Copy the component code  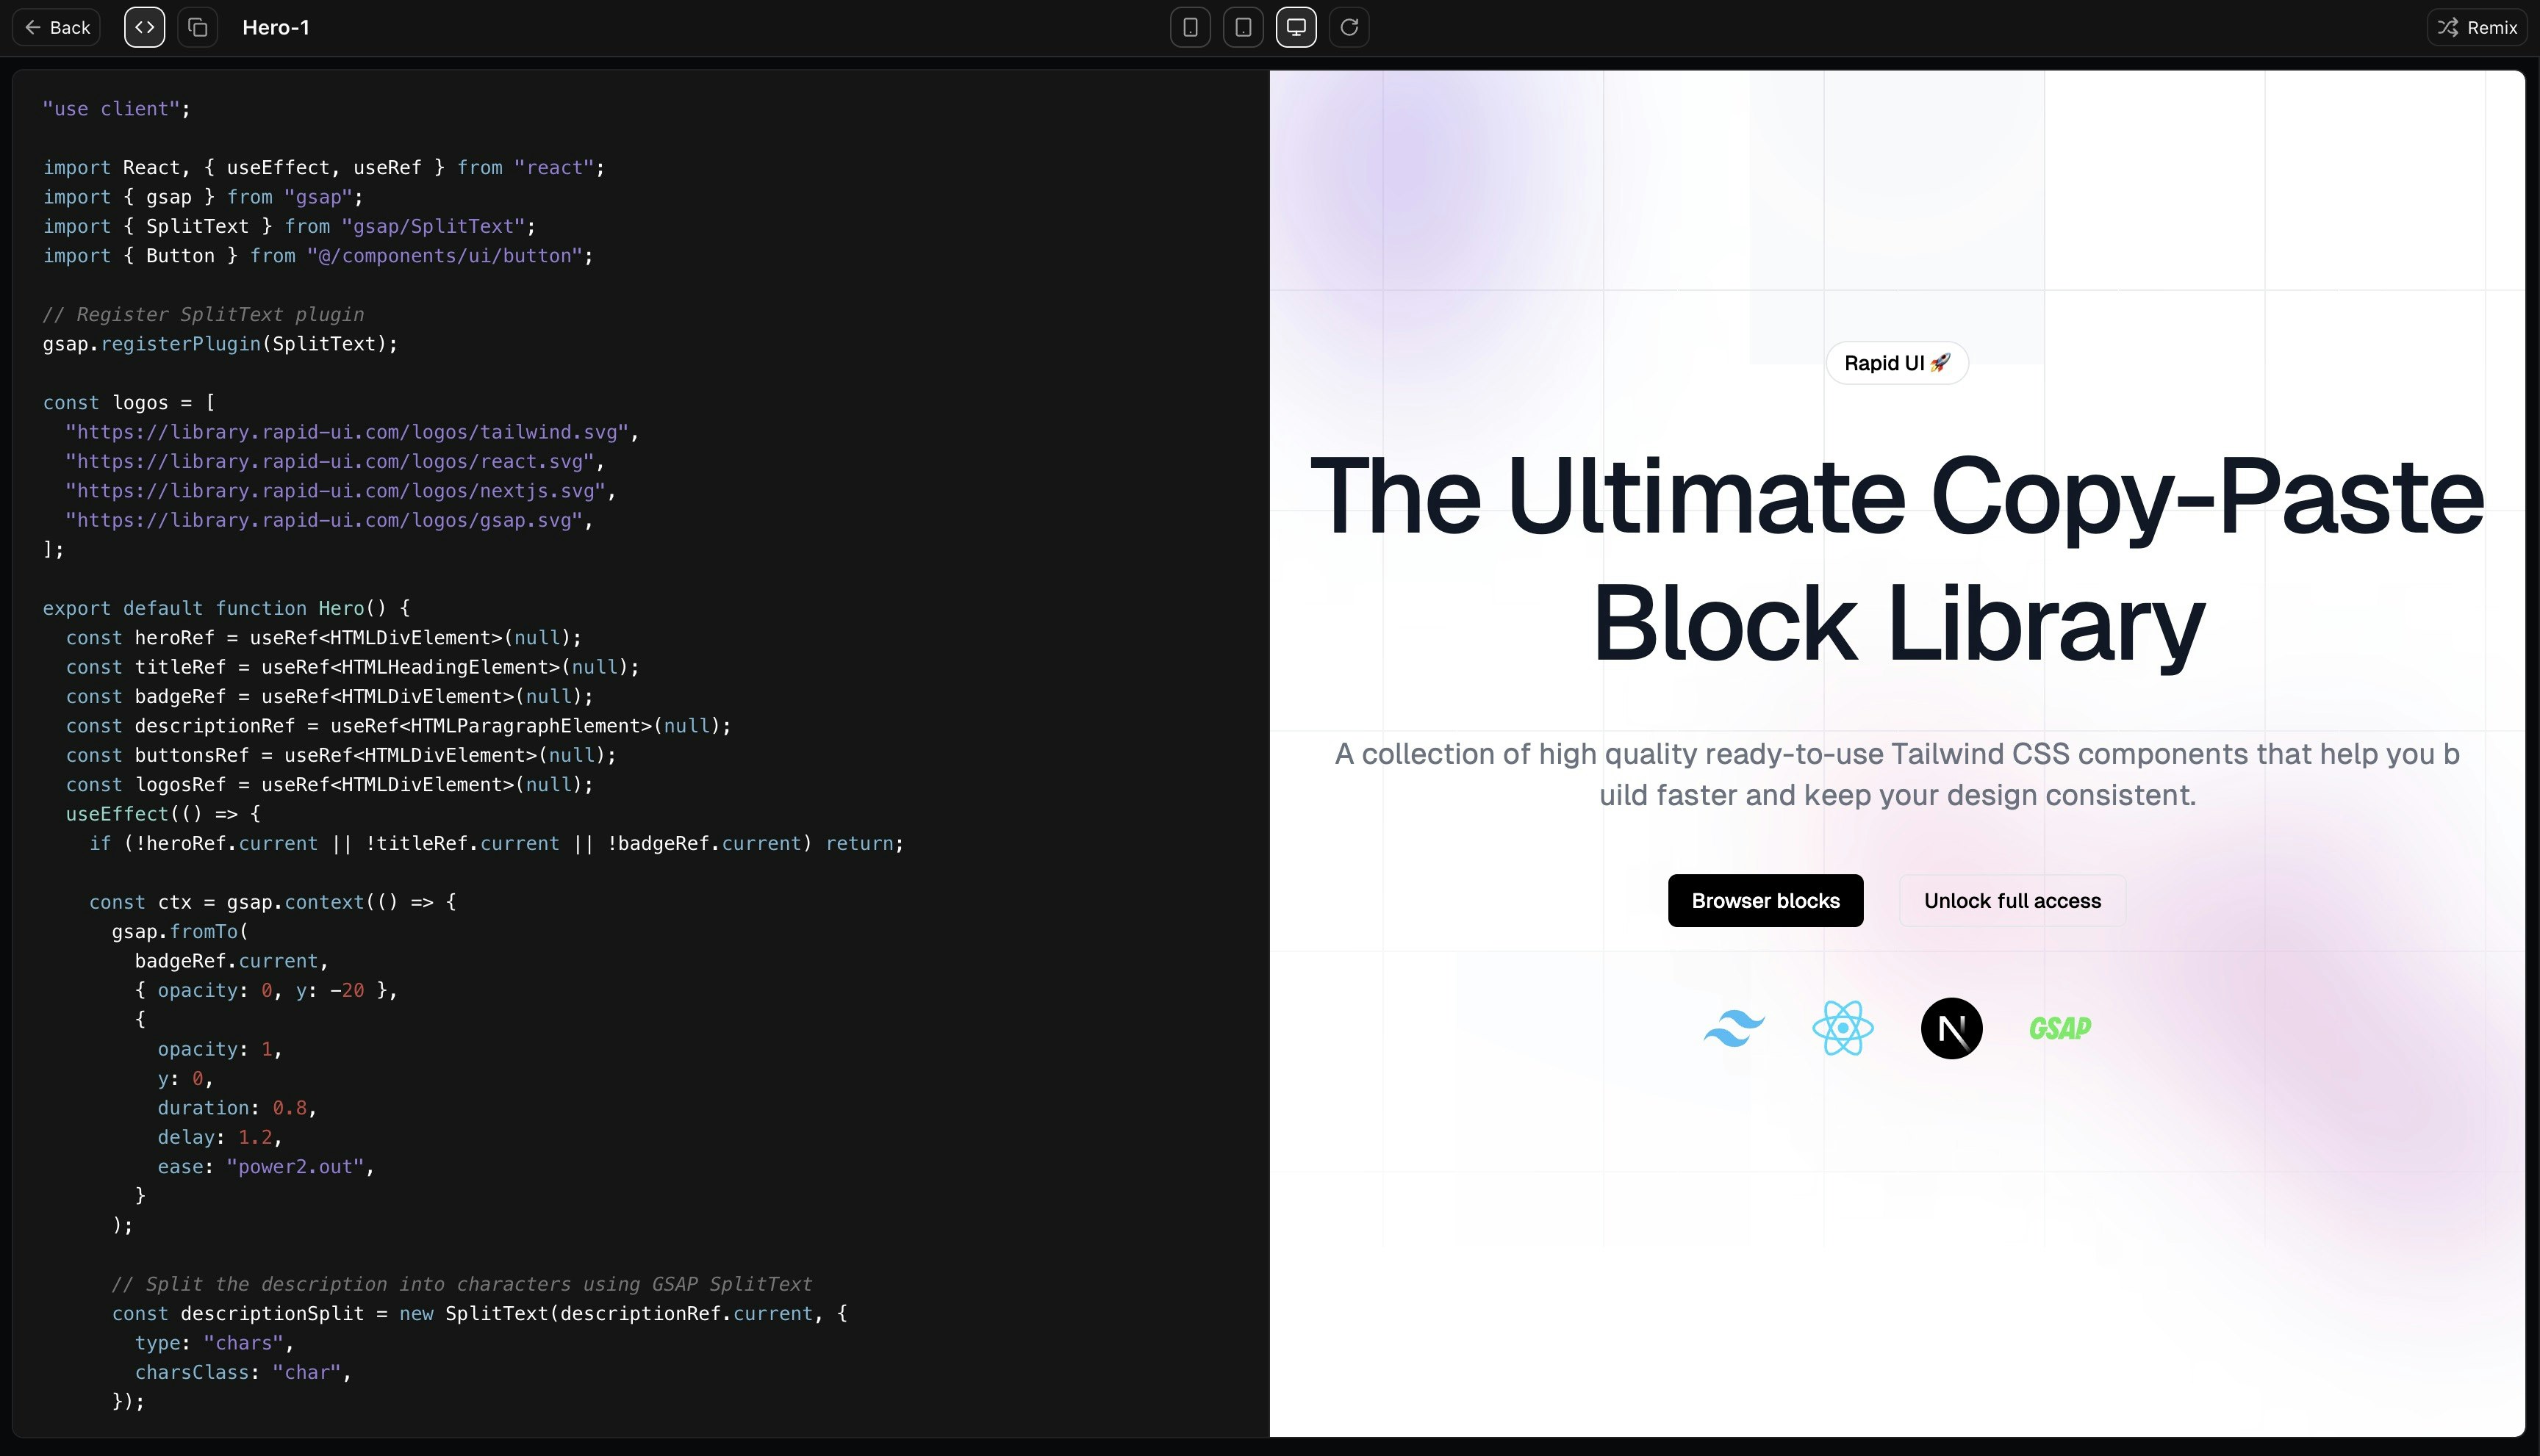tap(197, 27)
